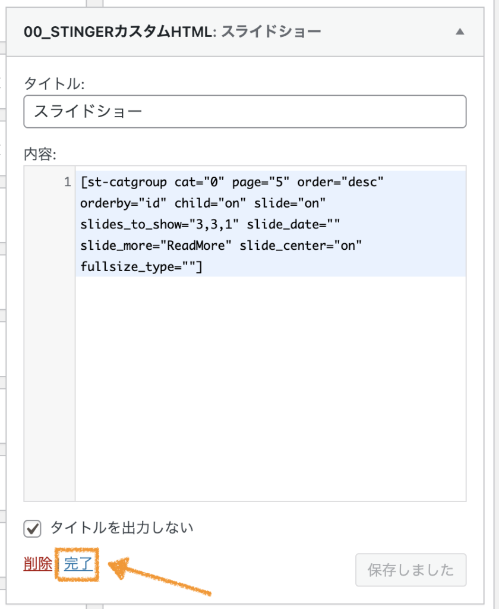Click the slides_to_show="3,3,1" attribute
Screen dimensions: 499x609
tap(159, 224)
